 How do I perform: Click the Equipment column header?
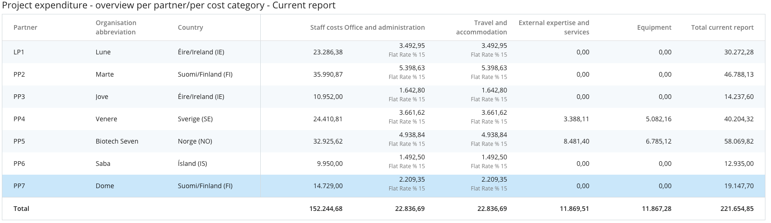(x=654, y=27)
